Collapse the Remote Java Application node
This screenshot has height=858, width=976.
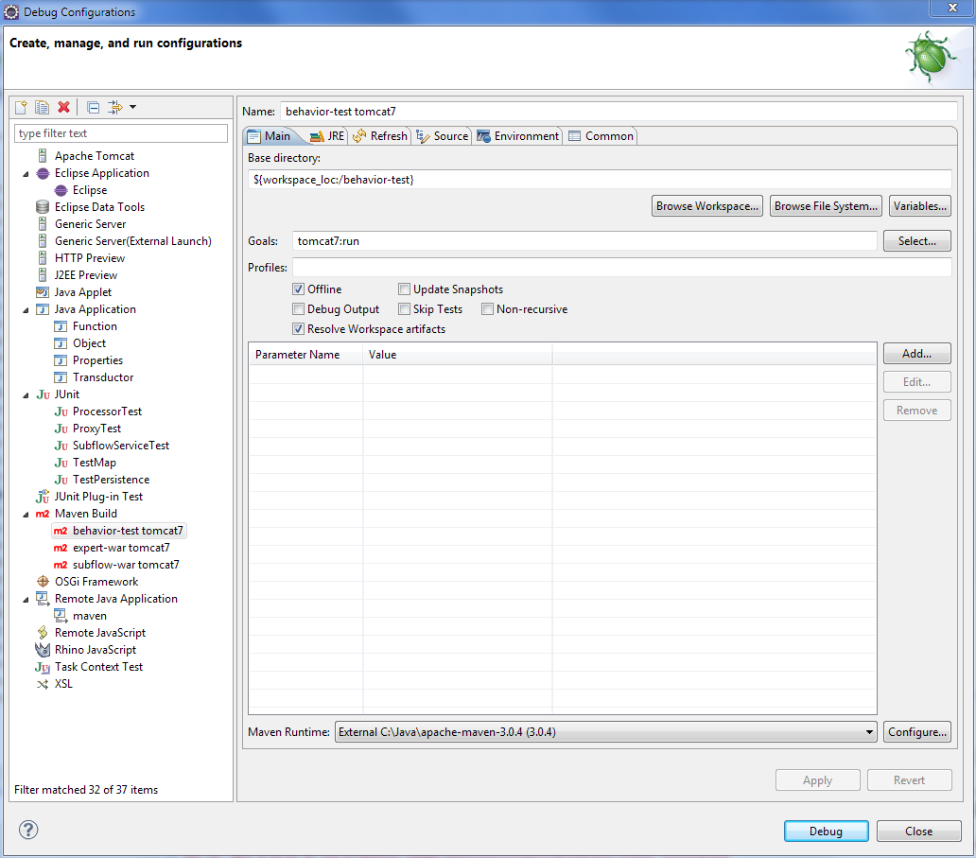click(26, 600)
